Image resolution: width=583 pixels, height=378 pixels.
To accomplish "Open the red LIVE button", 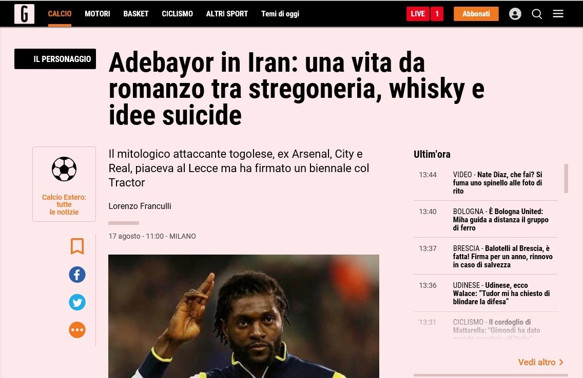I will pyautogui.click(x=418, y=14).
